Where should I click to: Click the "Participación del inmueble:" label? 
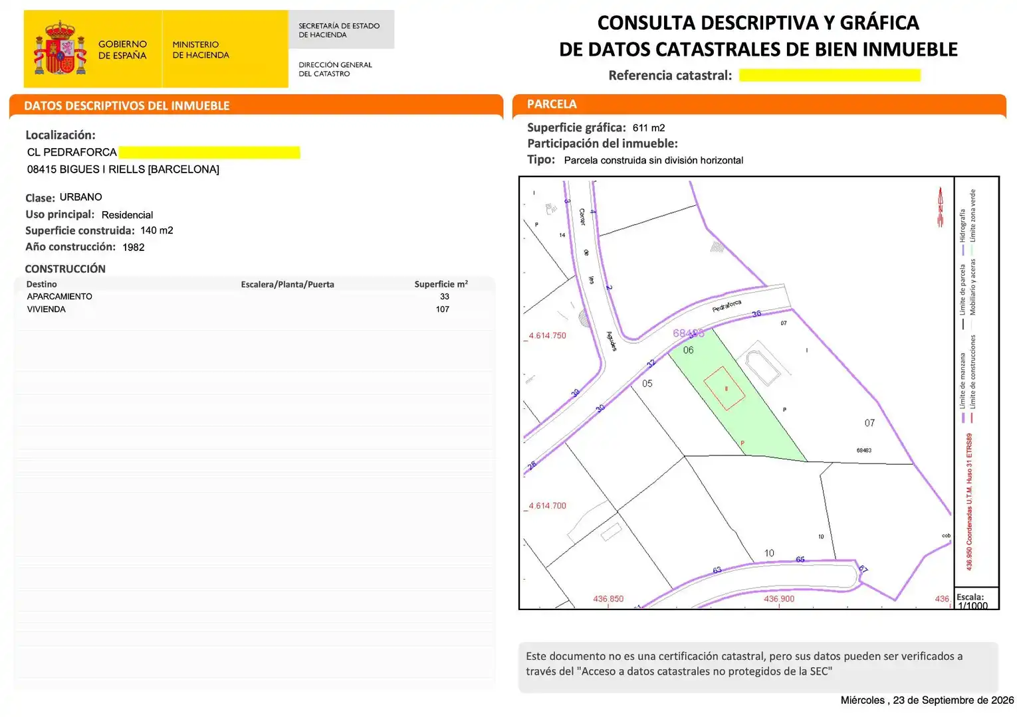tap(602, 143)
